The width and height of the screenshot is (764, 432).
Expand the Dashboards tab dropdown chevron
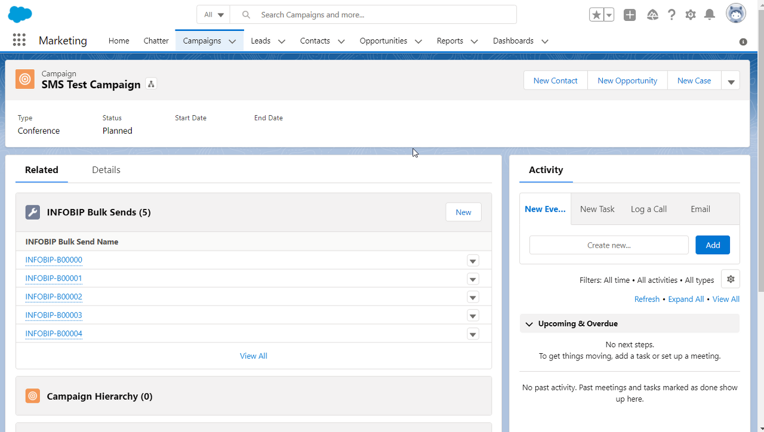[x=545, y=41]
